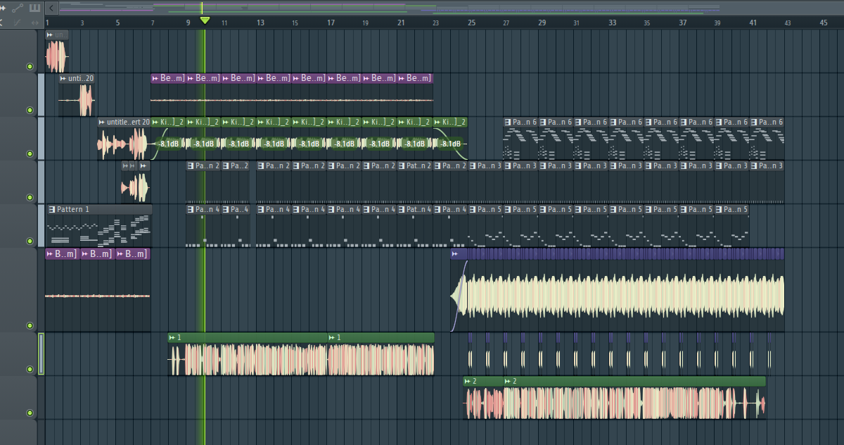Click the left arrow beside the overview bar
The height and width of the screenshot is (445, 844).
click(x=52, y=8)
